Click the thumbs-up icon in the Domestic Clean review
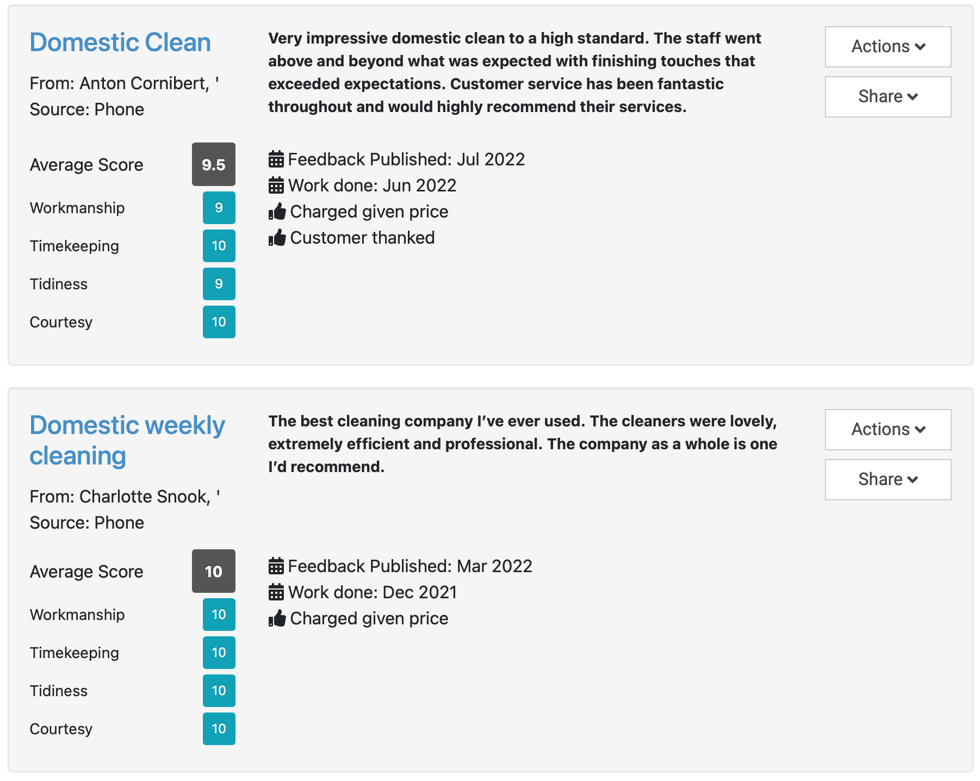This screenshot has width=980, height=781. 277,212
